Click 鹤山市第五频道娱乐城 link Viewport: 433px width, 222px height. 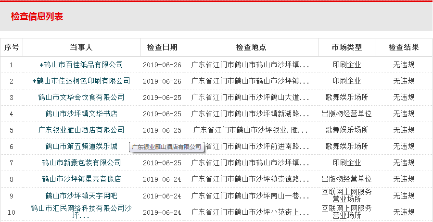[81, 146]
